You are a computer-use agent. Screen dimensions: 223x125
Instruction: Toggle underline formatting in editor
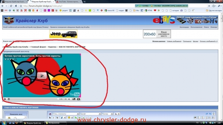[57, 117]
